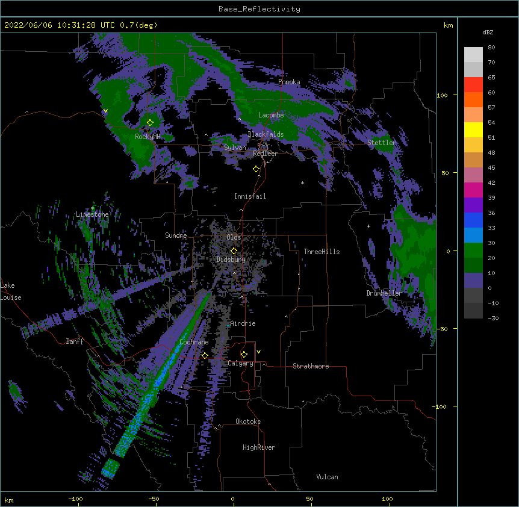The image size is (519, 507).
Task: Click the 50 tick on the bottom axis
Action: point(309,499)
